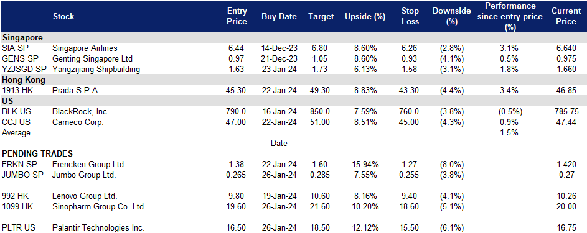
Task: Select Frencken Group's 15.94% upside cell
Action: pos(366,164)
